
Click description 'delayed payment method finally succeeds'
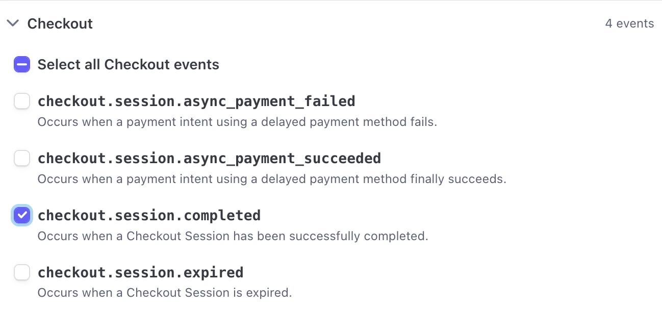tap(271, 179)
